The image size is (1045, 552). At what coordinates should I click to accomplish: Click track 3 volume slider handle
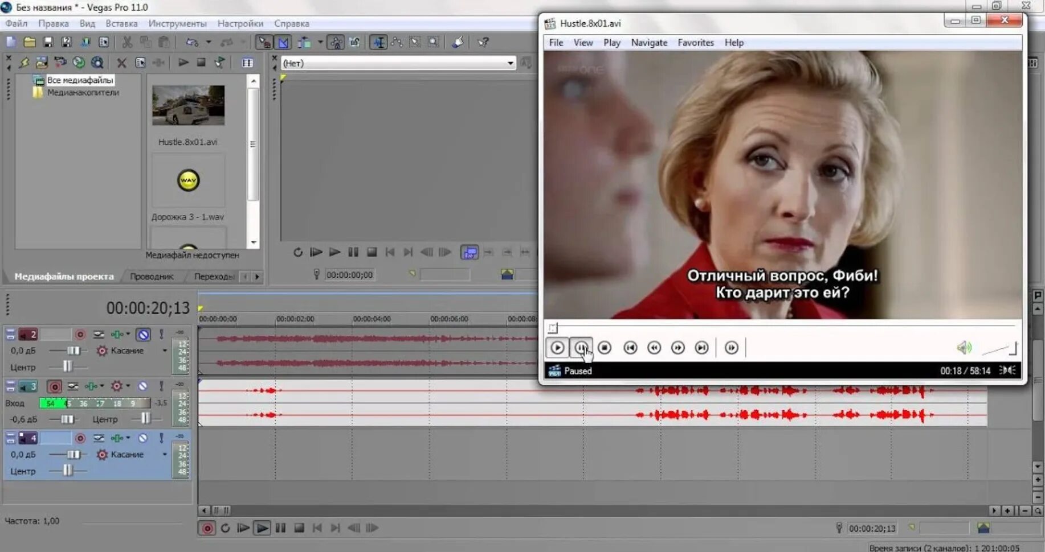tap(67, 419)
